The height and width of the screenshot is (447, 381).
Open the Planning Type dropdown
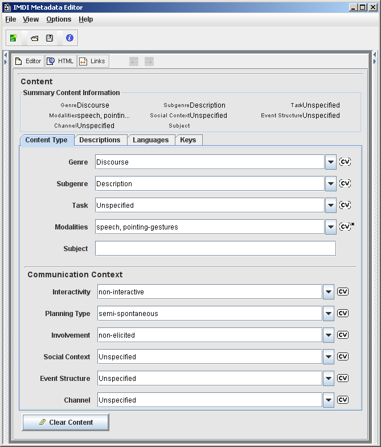(x=328, y=314)
